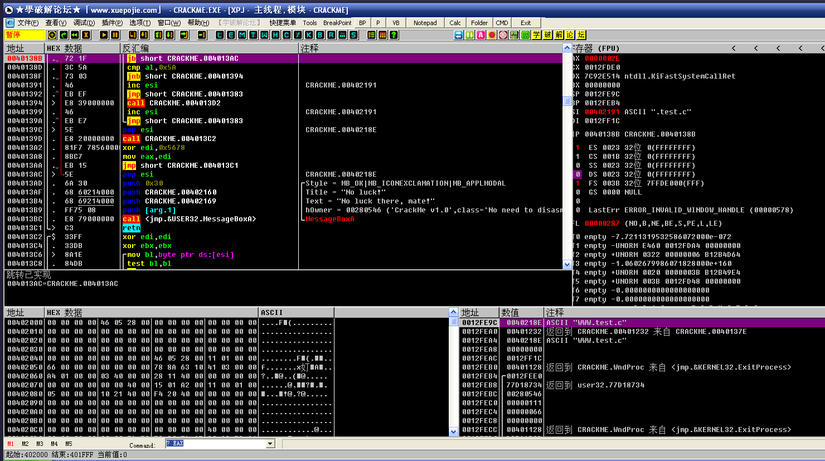The height and width of the screenshot is (461, 825).
Task: Open a new file with toolbar icon
Action: pos(52,35)
